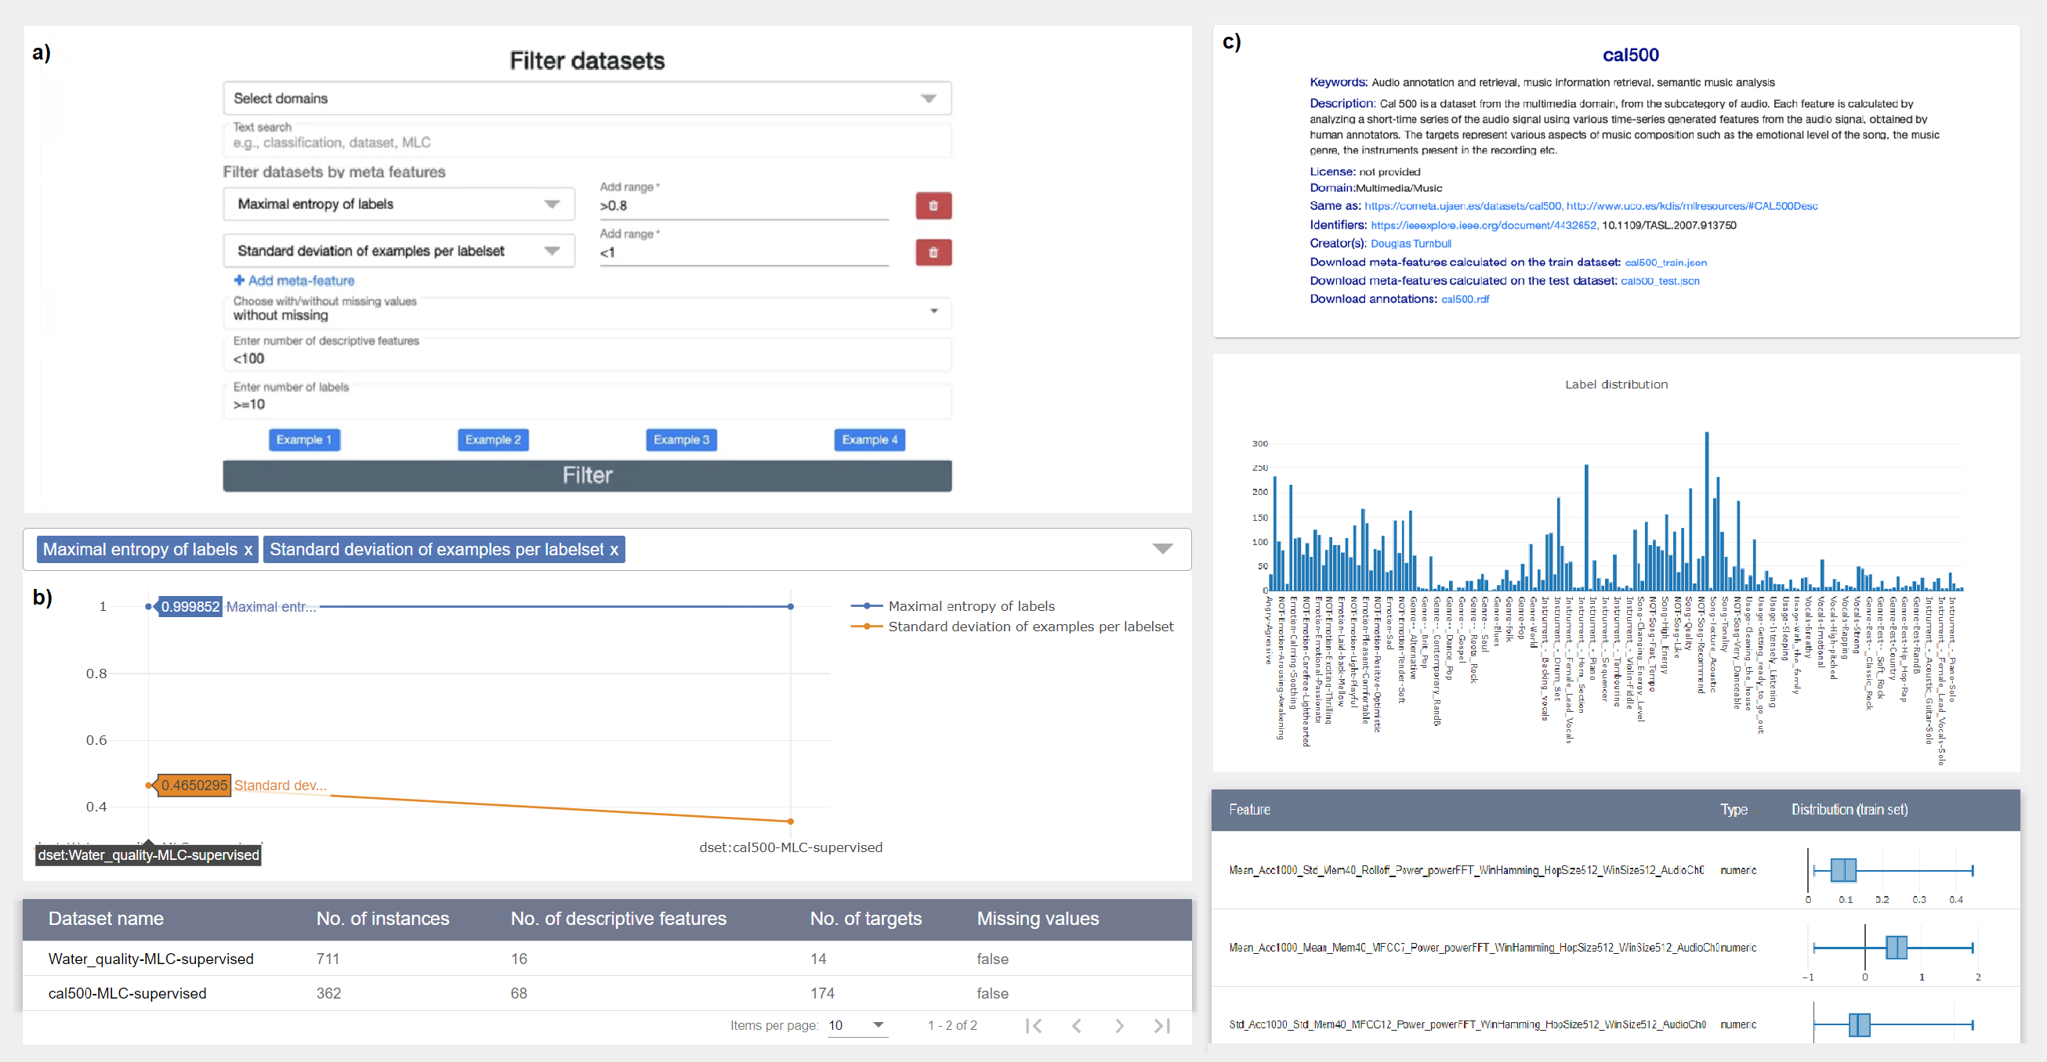2047x1062 pixels.
Task: Click the Add range field containing <1
Action: click(x=744, y=253)
